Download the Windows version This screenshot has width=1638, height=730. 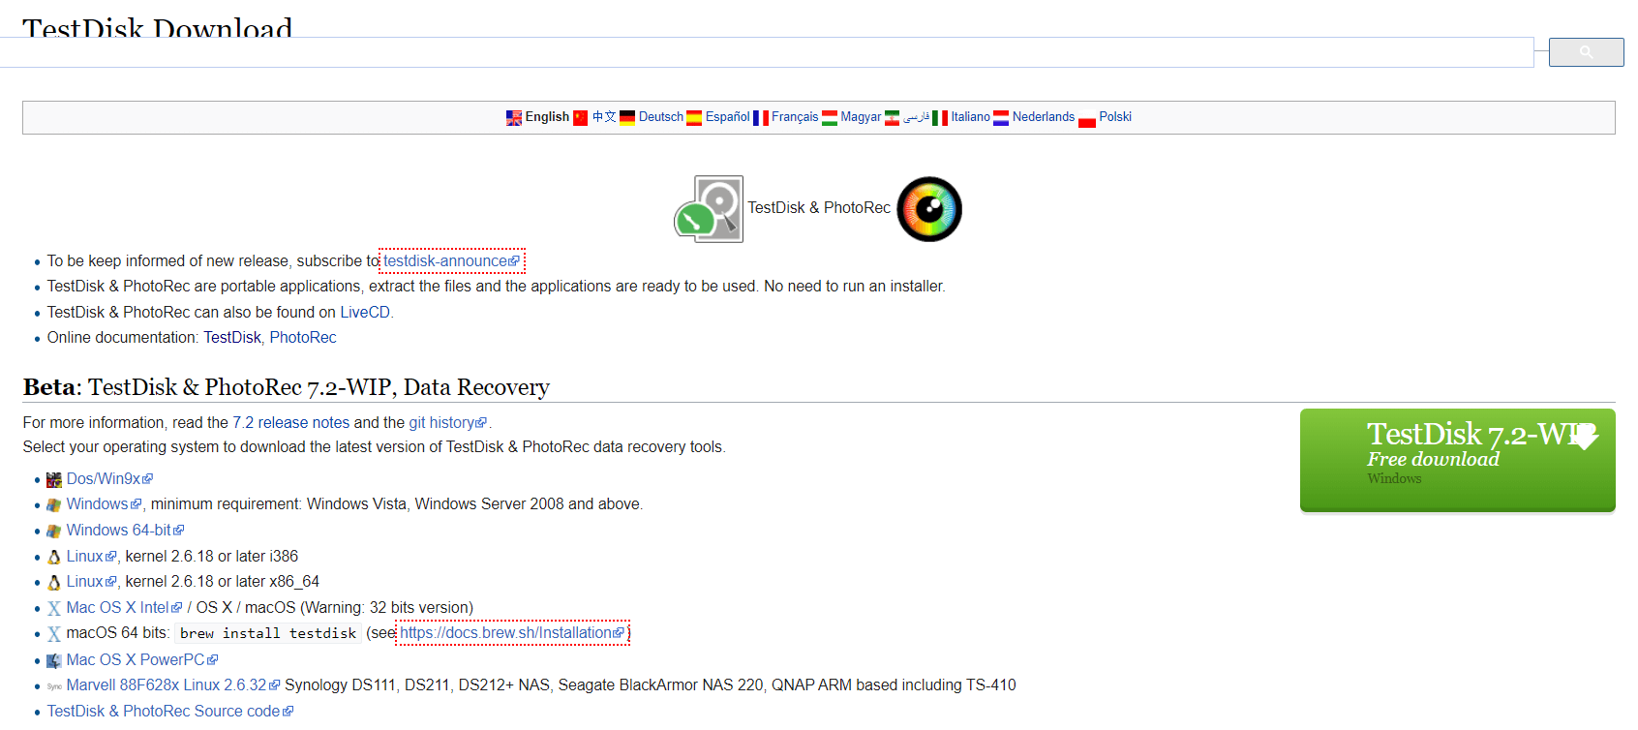click(104, 504)
